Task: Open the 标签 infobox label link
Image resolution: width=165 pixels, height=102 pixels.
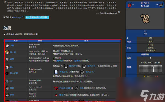Action: 129,48
